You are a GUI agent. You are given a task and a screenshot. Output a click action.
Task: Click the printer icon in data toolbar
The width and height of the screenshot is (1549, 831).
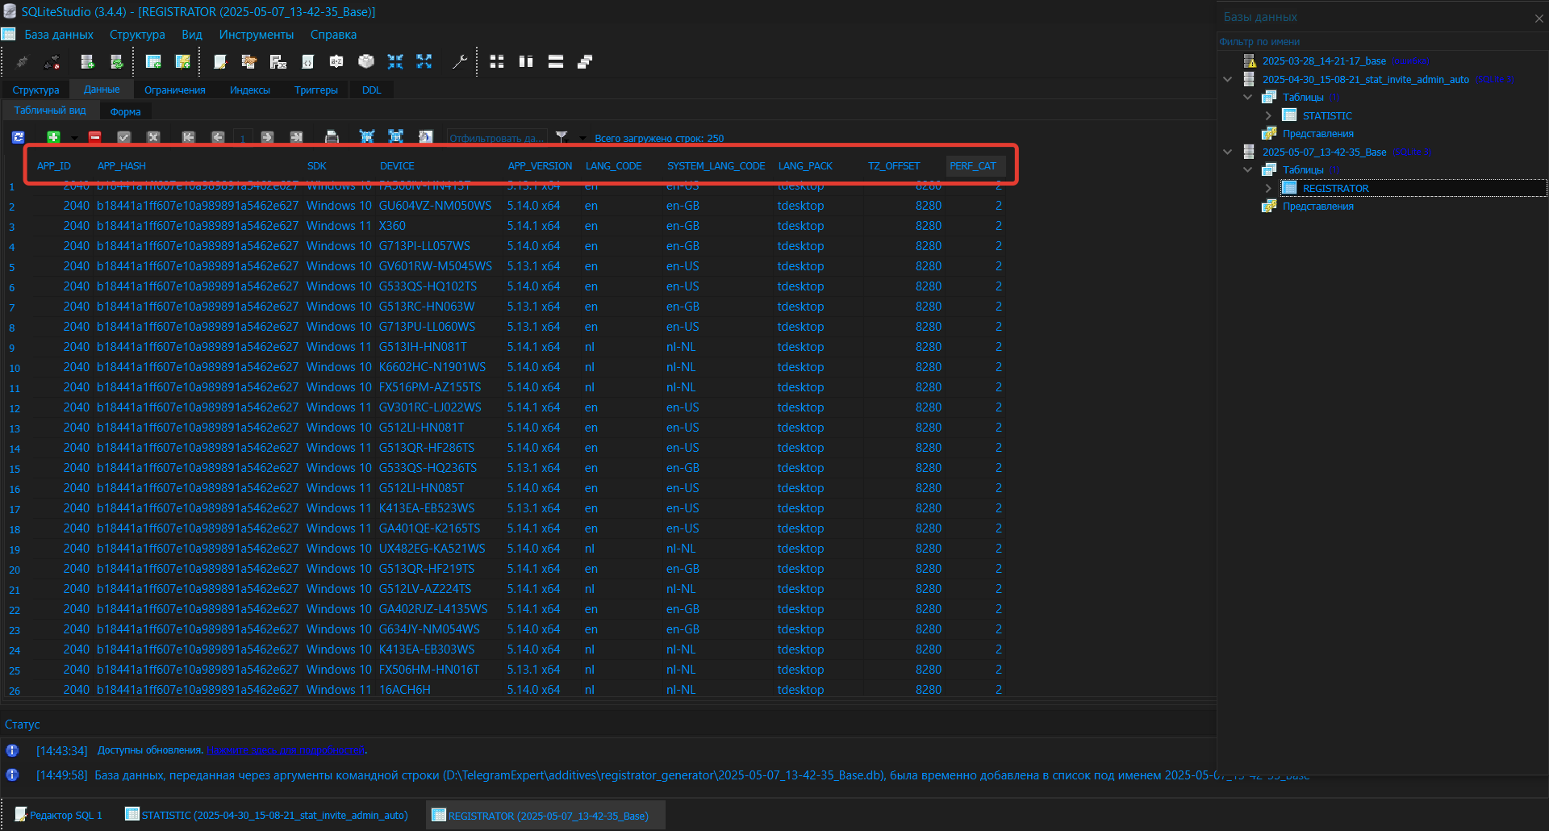pyautogui.click(x=331, y=137)
